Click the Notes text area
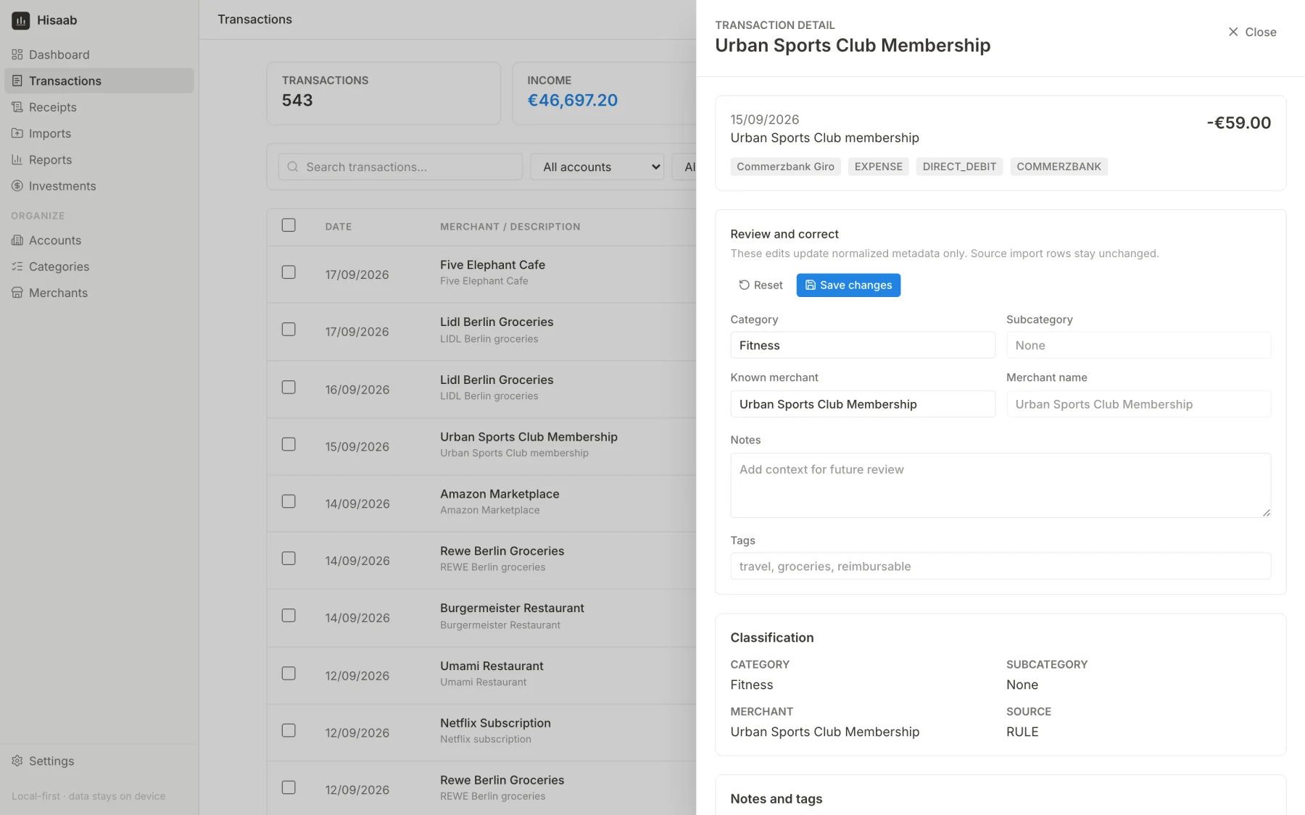The height and width of the screenshot is (815, 1305). (1000, 485)
